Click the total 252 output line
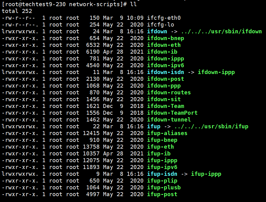This screenshot has height=202, width=266. (x=17, y=11)
